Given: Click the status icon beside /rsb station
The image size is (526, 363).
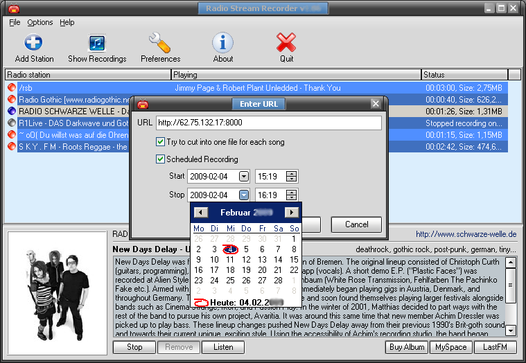Looking at the screenshot, I should (x=12, y=88).
